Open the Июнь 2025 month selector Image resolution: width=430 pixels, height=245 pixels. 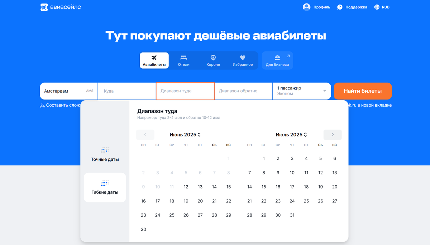coord(185,135)
